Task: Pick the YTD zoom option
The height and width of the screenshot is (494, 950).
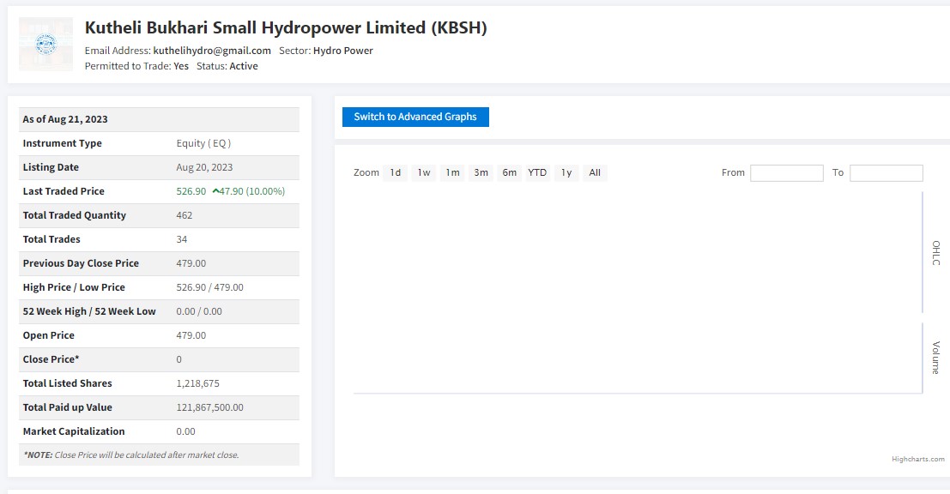Action: (x=537, y=172)
